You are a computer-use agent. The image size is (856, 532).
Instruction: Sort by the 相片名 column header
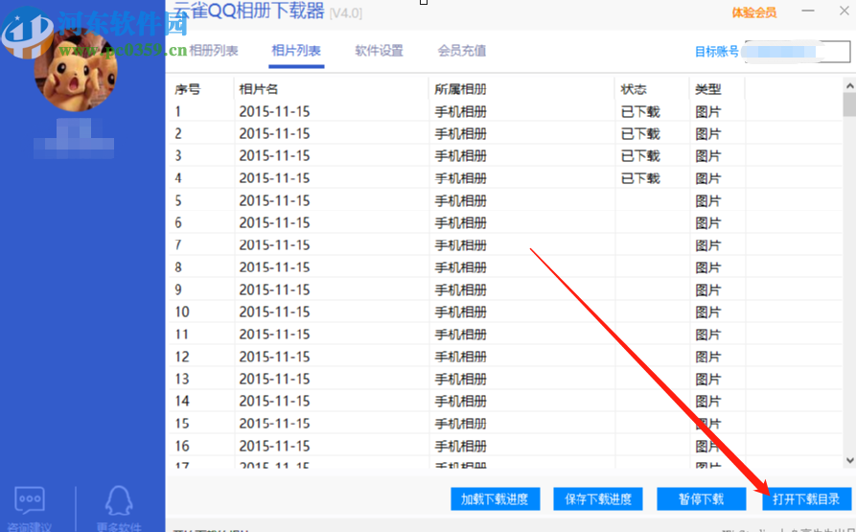click(258, 89)
